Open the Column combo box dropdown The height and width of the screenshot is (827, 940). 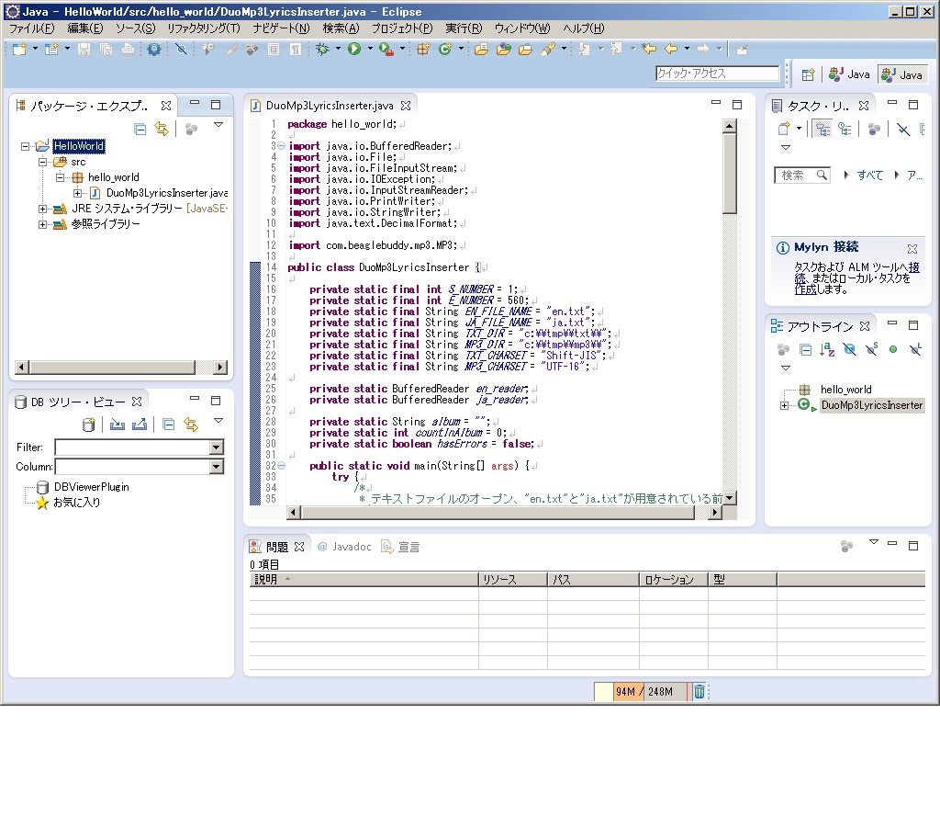[x=217, y=466]
